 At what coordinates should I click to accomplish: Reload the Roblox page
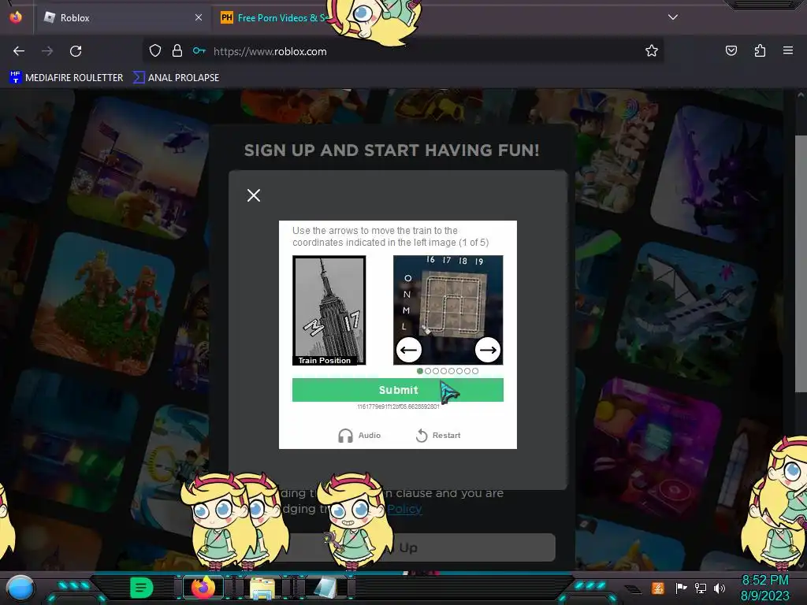click(x=76, y=51)
